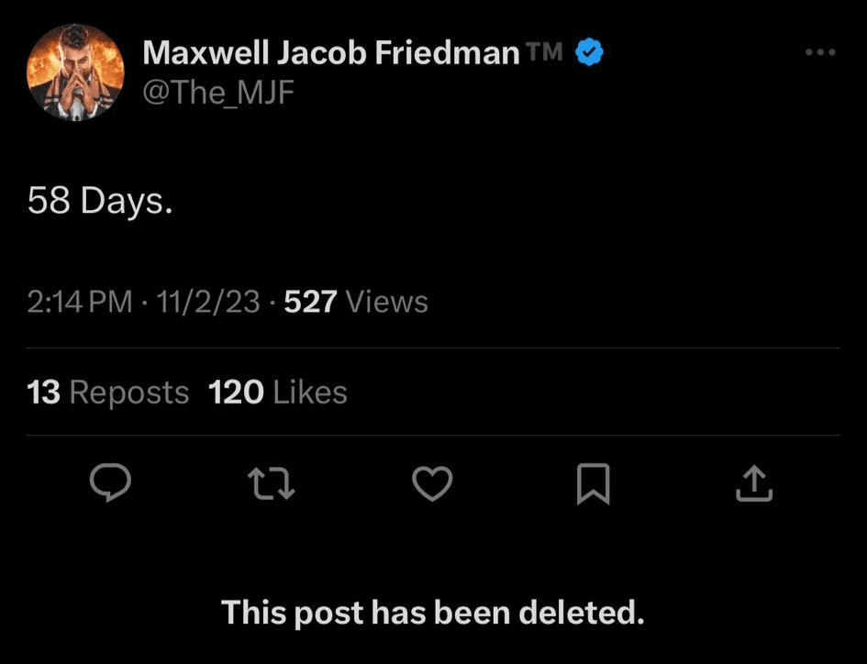This screenshot has height=664, width=867.
Task: Bookmark this post by MJF
Action: click(593, 483)
